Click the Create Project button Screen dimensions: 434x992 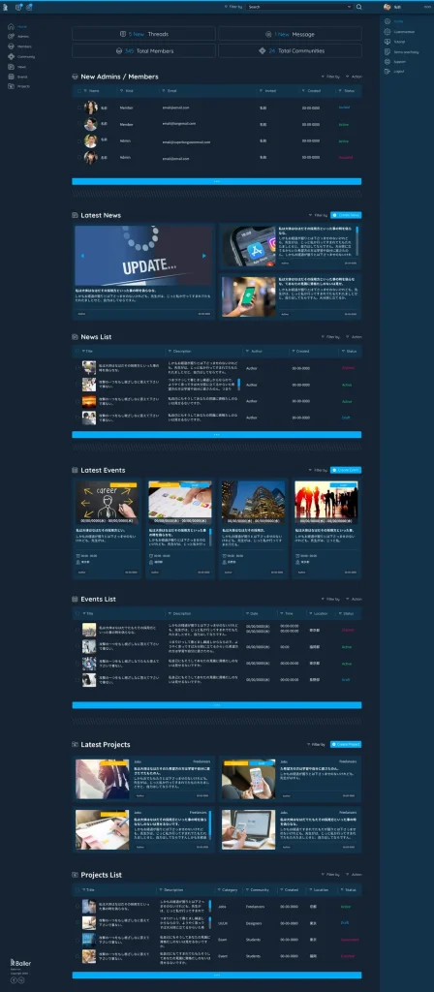(x=346, y=745)
